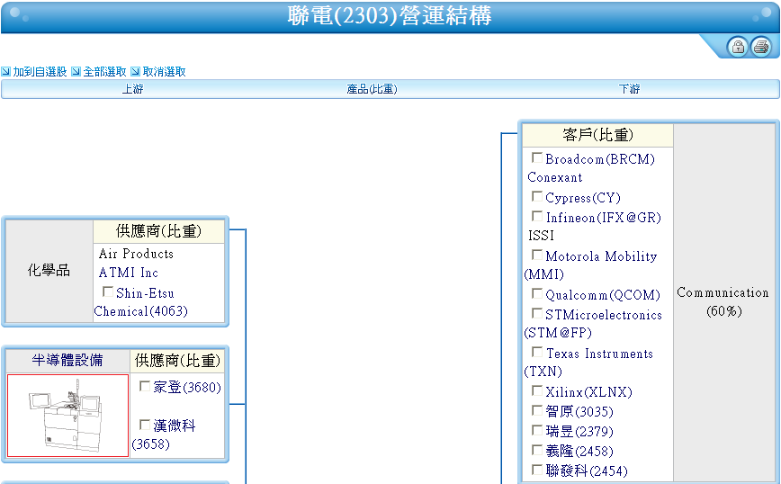Image resolution: width=781 pixels, height=484 pixels.
Task: Open the 聯發科(2454) link
Action: click(x=587, y=471)
